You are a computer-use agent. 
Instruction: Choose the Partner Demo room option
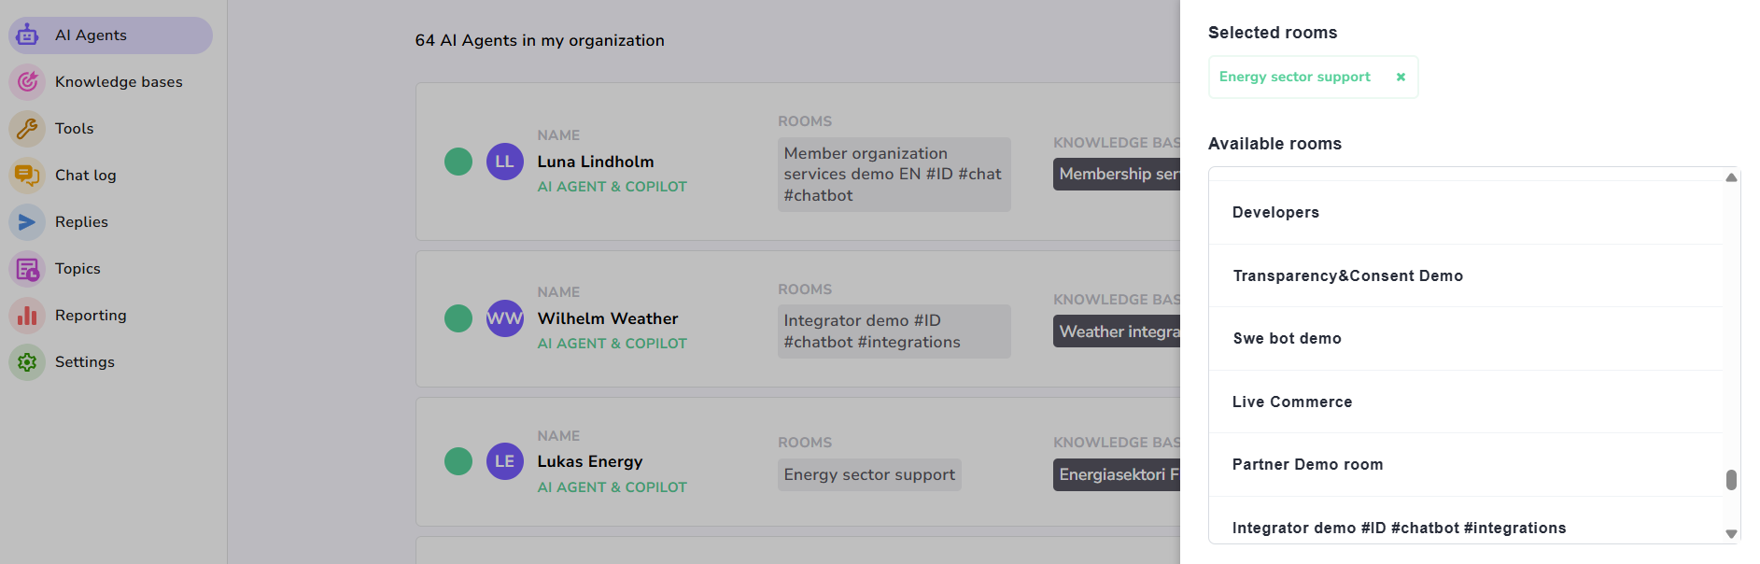tap(1307, 465)
